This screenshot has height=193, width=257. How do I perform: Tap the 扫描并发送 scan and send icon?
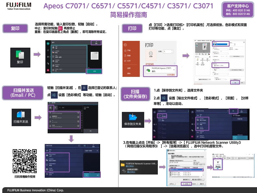click(x=21, y=114)
